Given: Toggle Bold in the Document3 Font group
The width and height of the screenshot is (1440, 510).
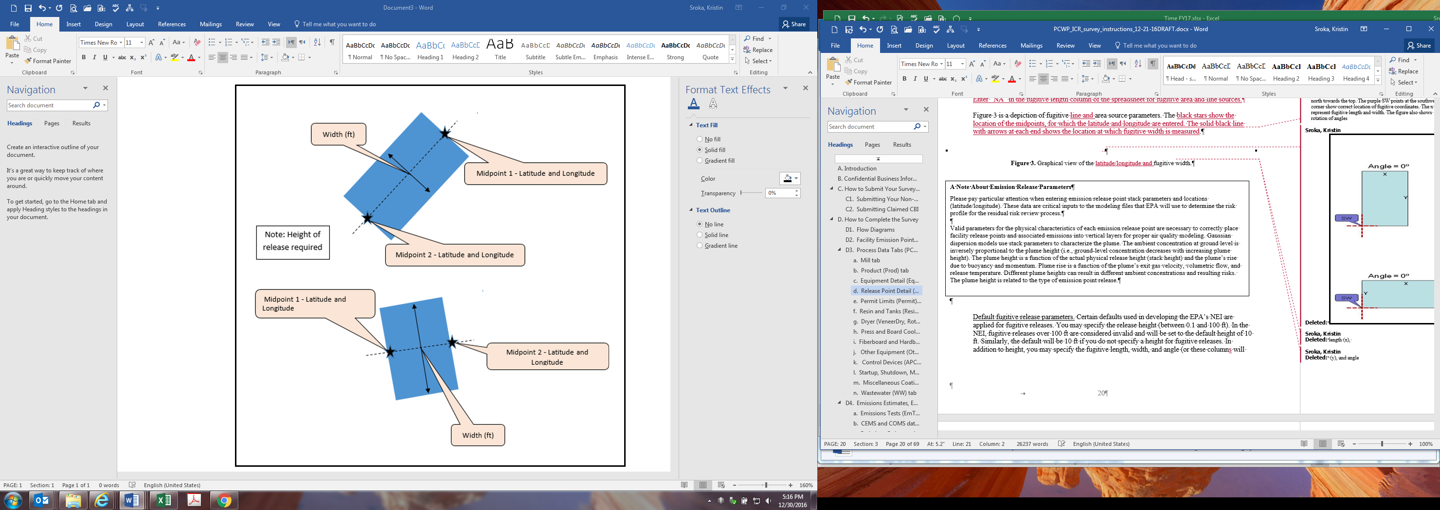Looking at the screenshot, I should click(84, 57).
